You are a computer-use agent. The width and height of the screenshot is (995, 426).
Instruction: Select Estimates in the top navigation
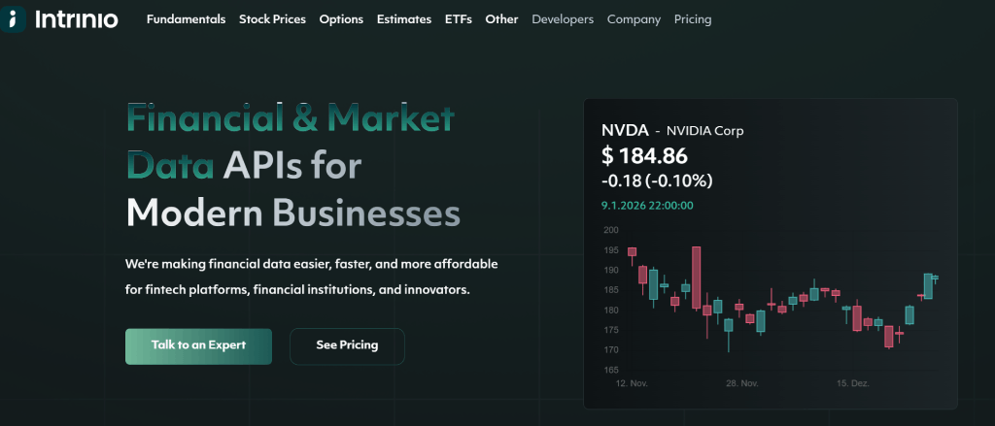403,19
